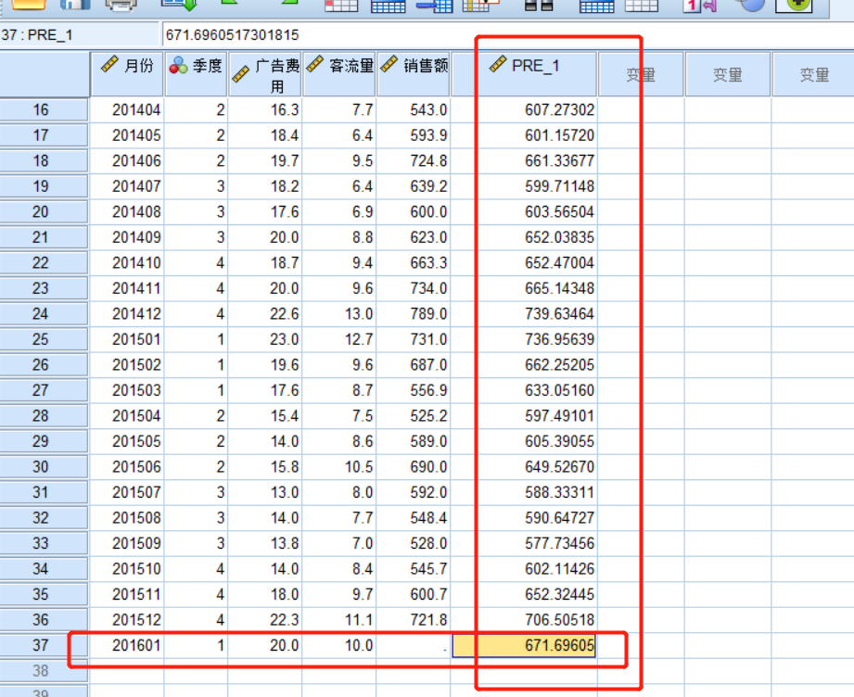Click the missing sales cell in row 37

[x=414, y=645]
